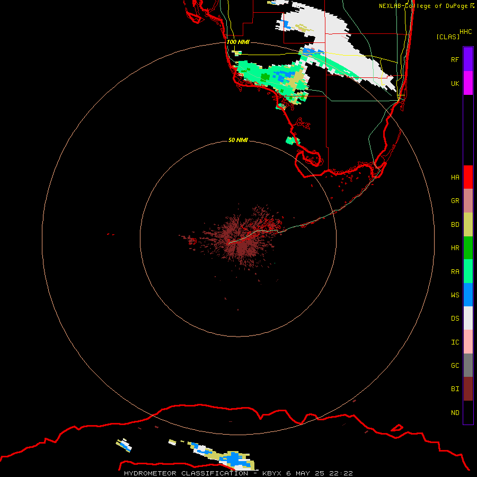
Task: Click the BI legend label
Action: (455, 389)
